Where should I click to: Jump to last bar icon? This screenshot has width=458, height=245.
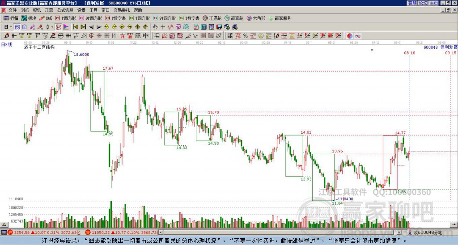pos(83,27)
